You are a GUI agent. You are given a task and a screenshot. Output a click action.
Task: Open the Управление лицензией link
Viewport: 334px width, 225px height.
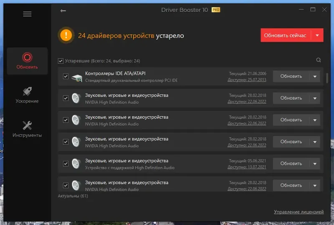[299, 212]
